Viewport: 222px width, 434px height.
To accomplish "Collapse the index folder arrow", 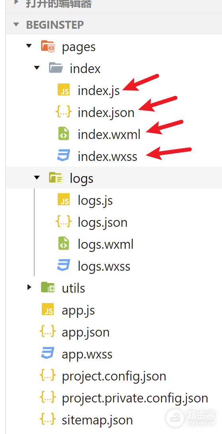I will (x=37, y=68).
